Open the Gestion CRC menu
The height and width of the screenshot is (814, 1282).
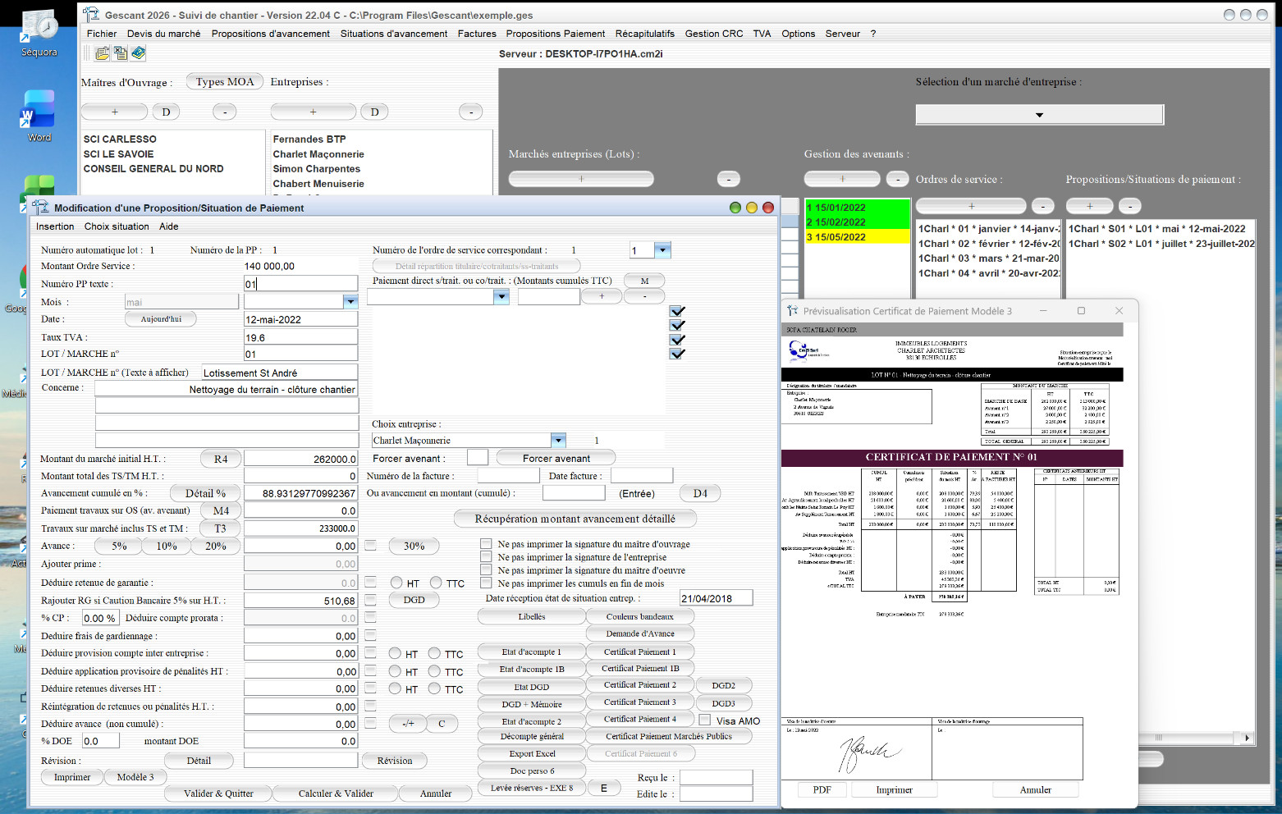[714, 34]
